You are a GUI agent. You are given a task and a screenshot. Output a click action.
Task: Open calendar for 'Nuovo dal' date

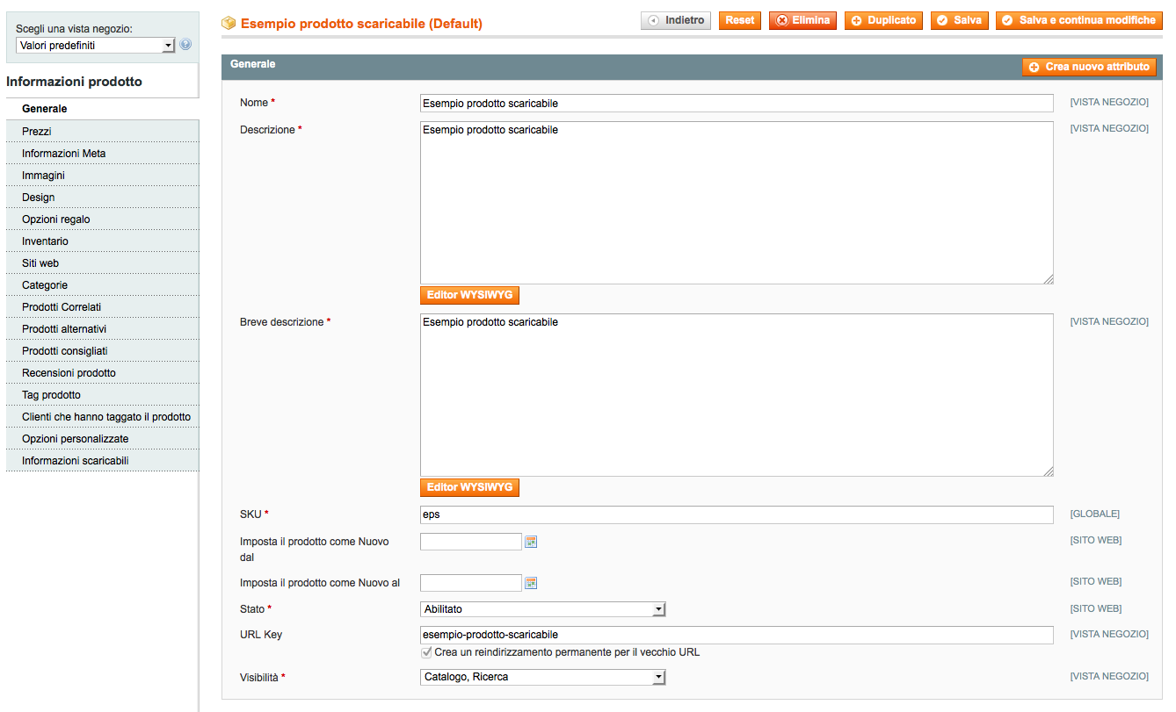tap(531, 542)
